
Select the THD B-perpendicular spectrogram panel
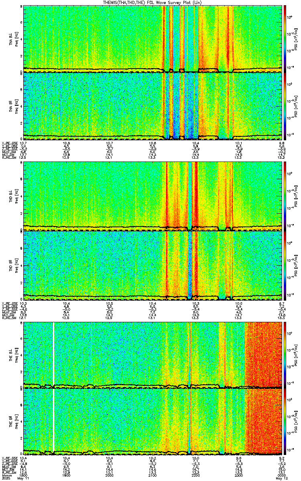[x=153, y=196]
